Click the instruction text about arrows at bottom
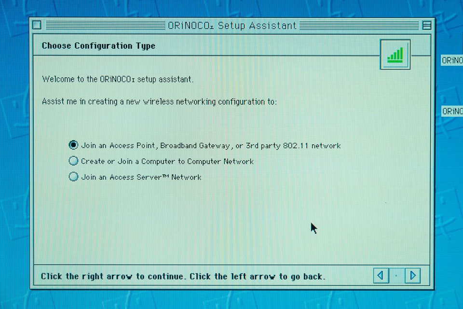This screenshot has width=463, height=309. 183,276
